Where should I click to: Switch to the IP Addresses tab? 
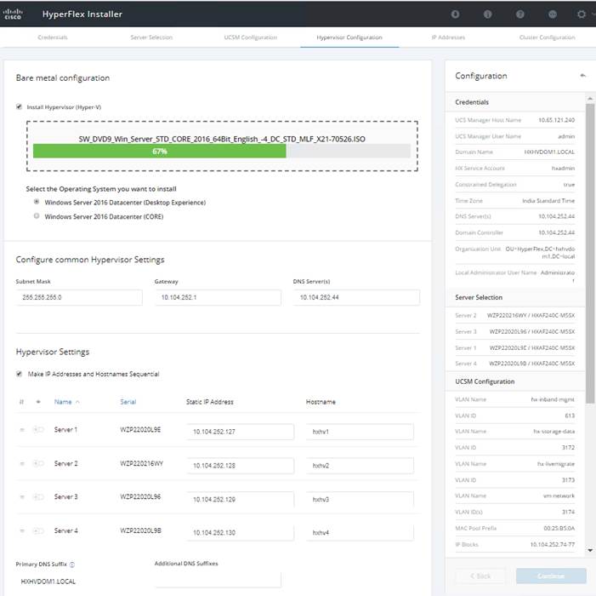448,37
